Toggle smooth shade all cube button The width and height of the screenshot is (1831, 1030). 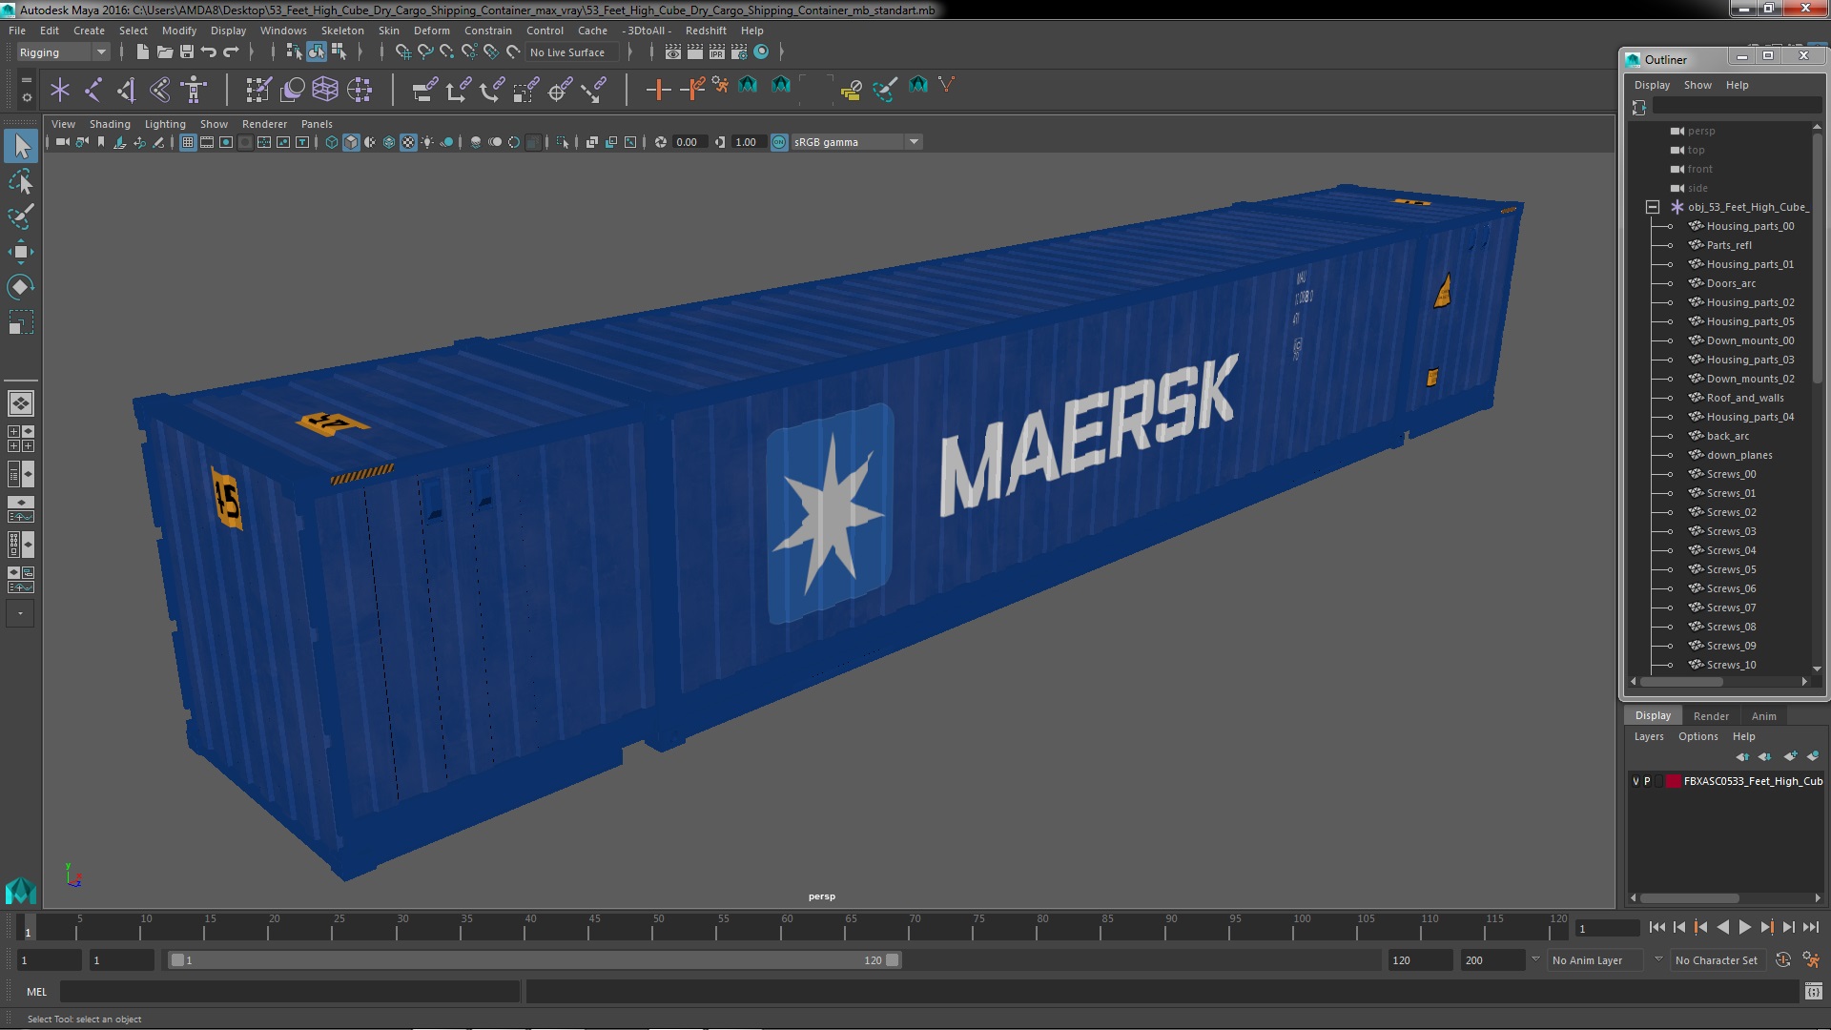click(351, 142)
